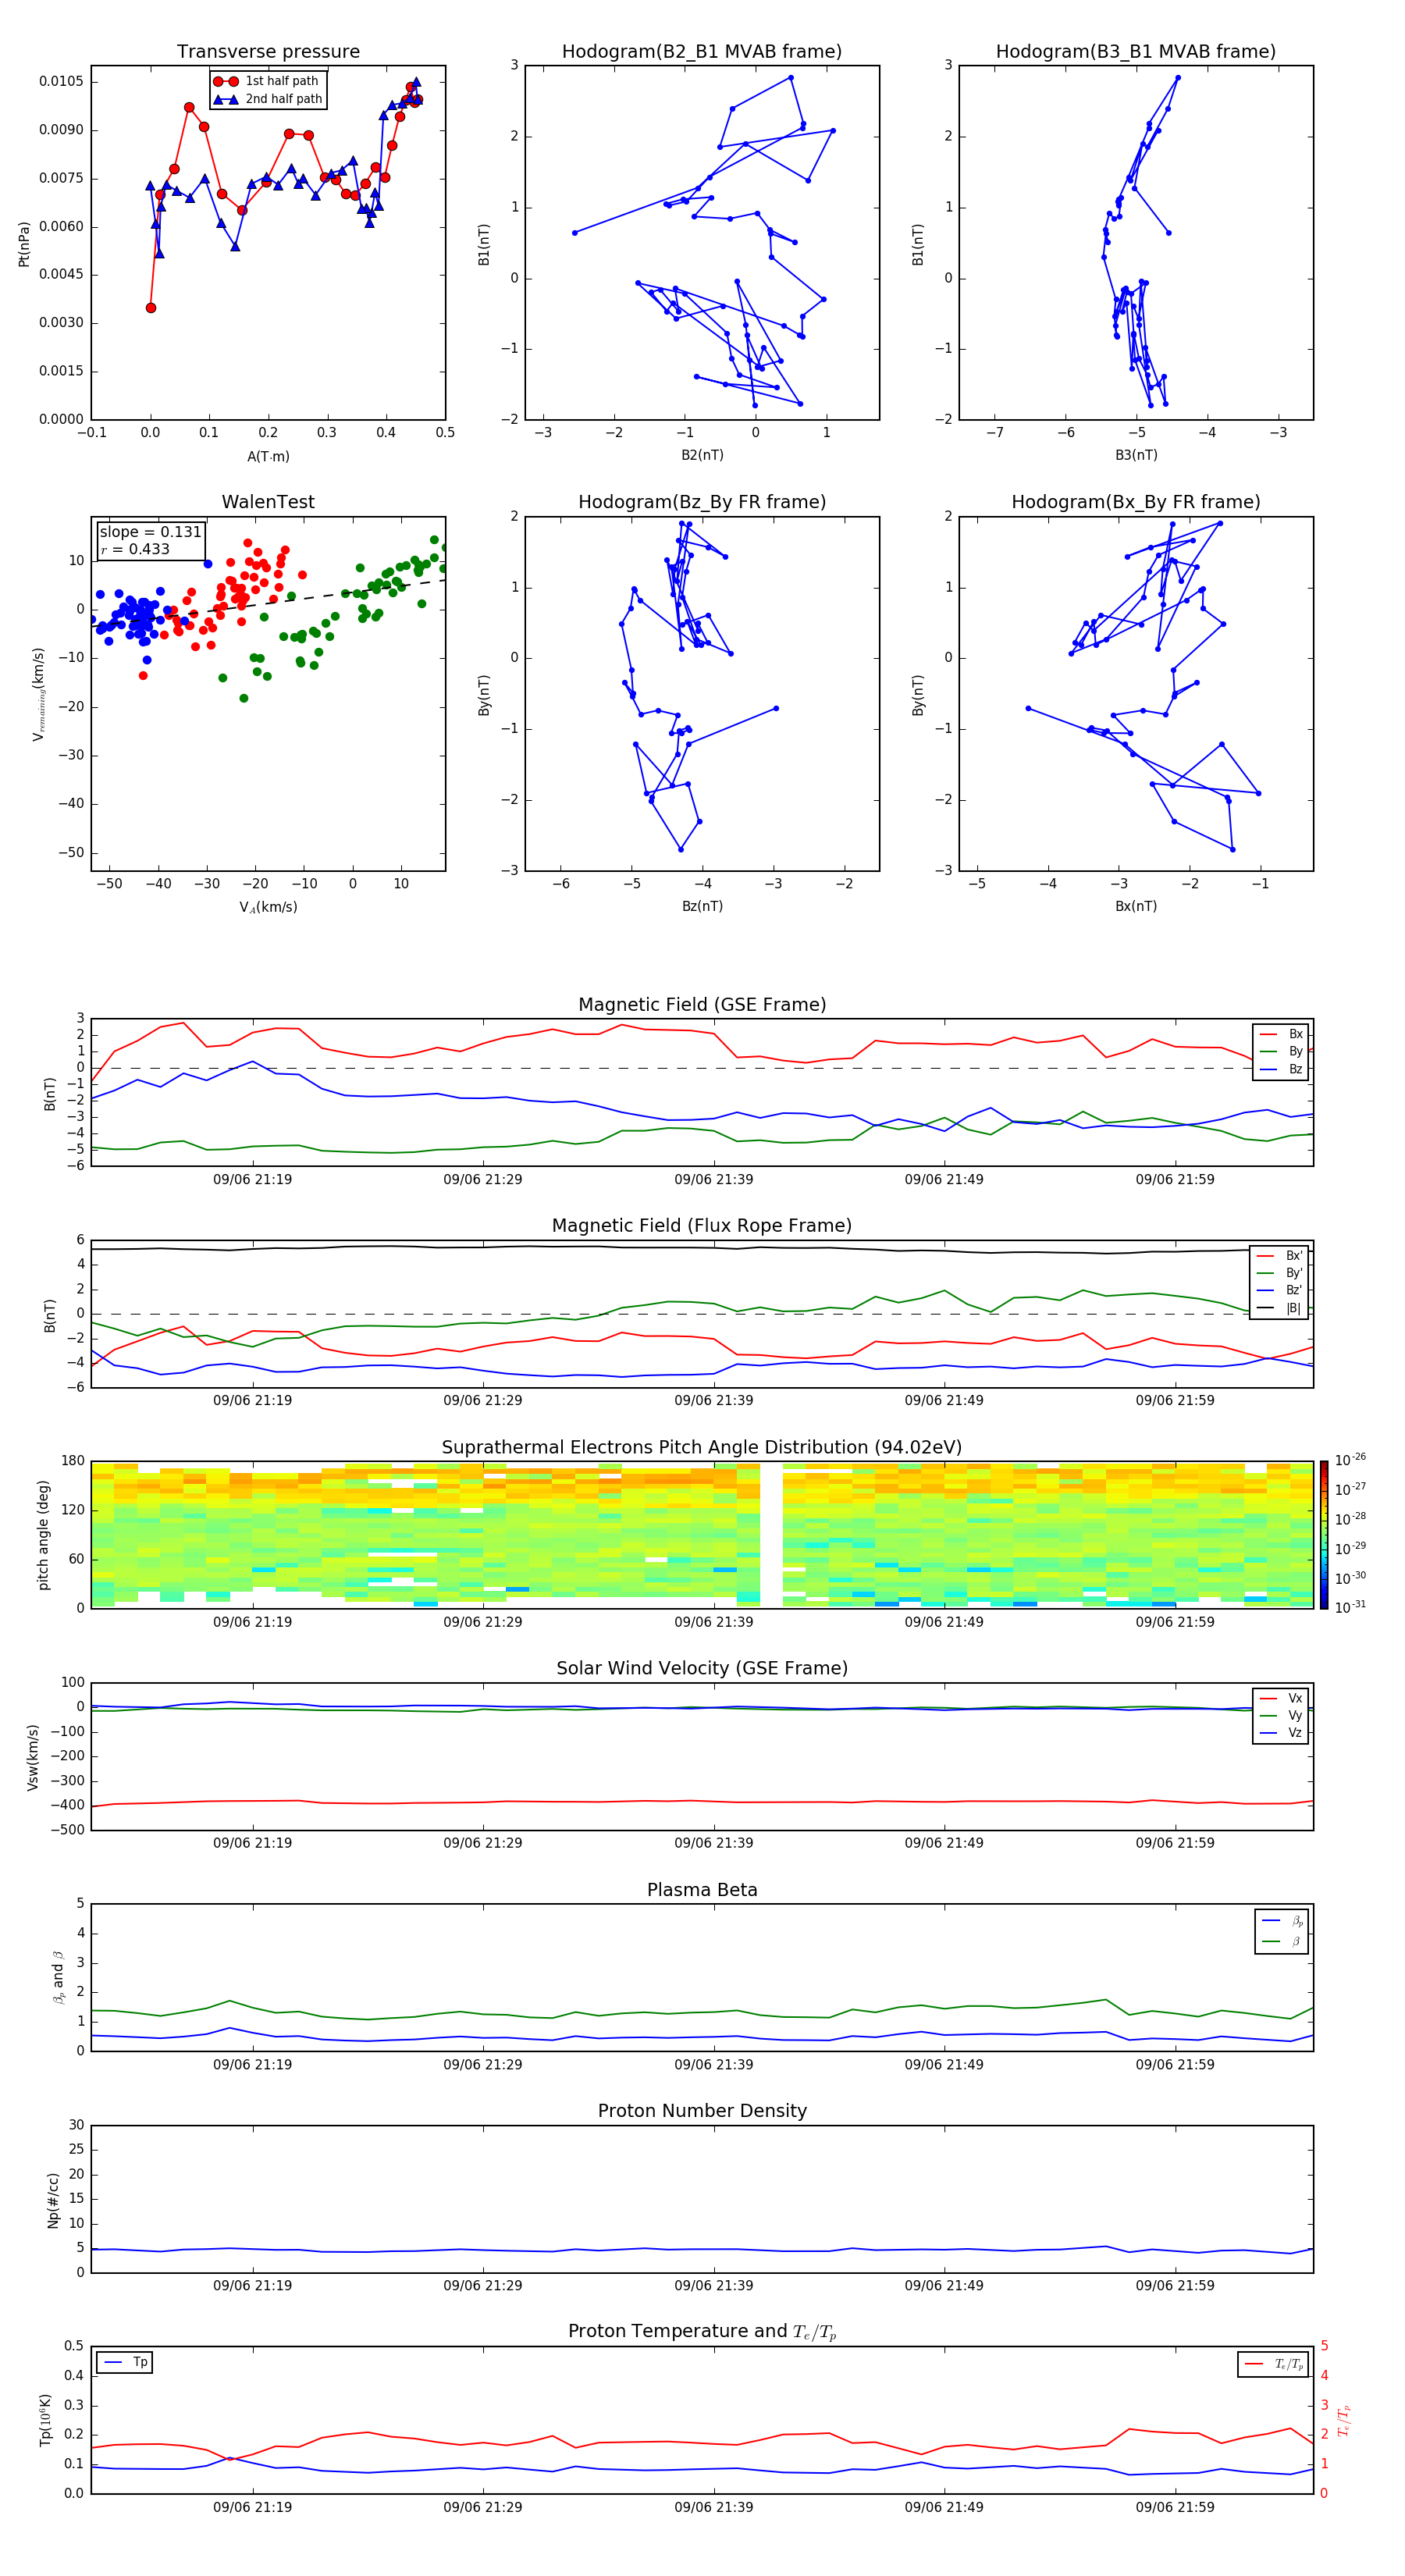The width and height of the screenshot is (1405, 2576).
Task: Click 'Bz' legend entry in GSE field plot
Action: point(1281,1069)
